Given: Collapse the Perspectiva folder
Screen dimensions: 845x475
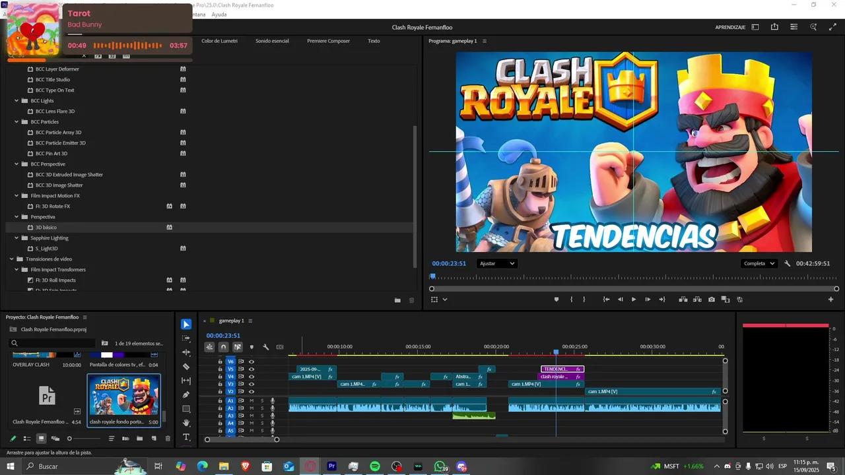Looking at the screenshot, I should click(17, 217).
